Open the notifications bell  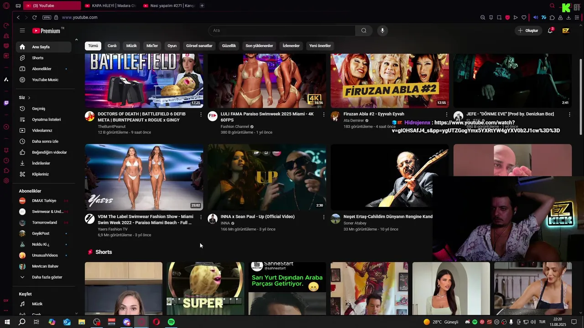point(550,31)
